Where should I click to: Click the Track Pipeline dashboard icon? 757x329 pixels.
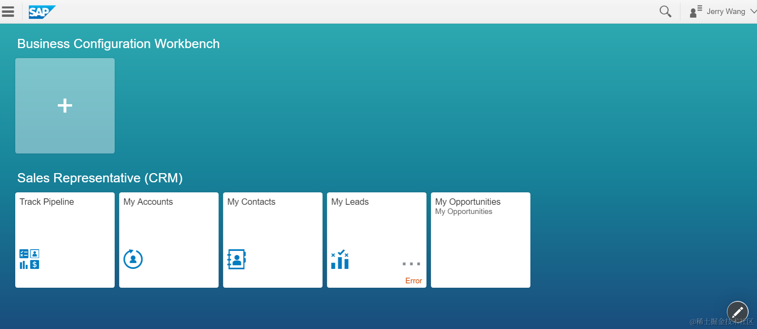[29, 259]
